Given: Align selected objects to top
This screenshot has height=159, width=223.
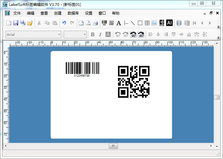Looking at the screenshot, I should click(174, 34).
